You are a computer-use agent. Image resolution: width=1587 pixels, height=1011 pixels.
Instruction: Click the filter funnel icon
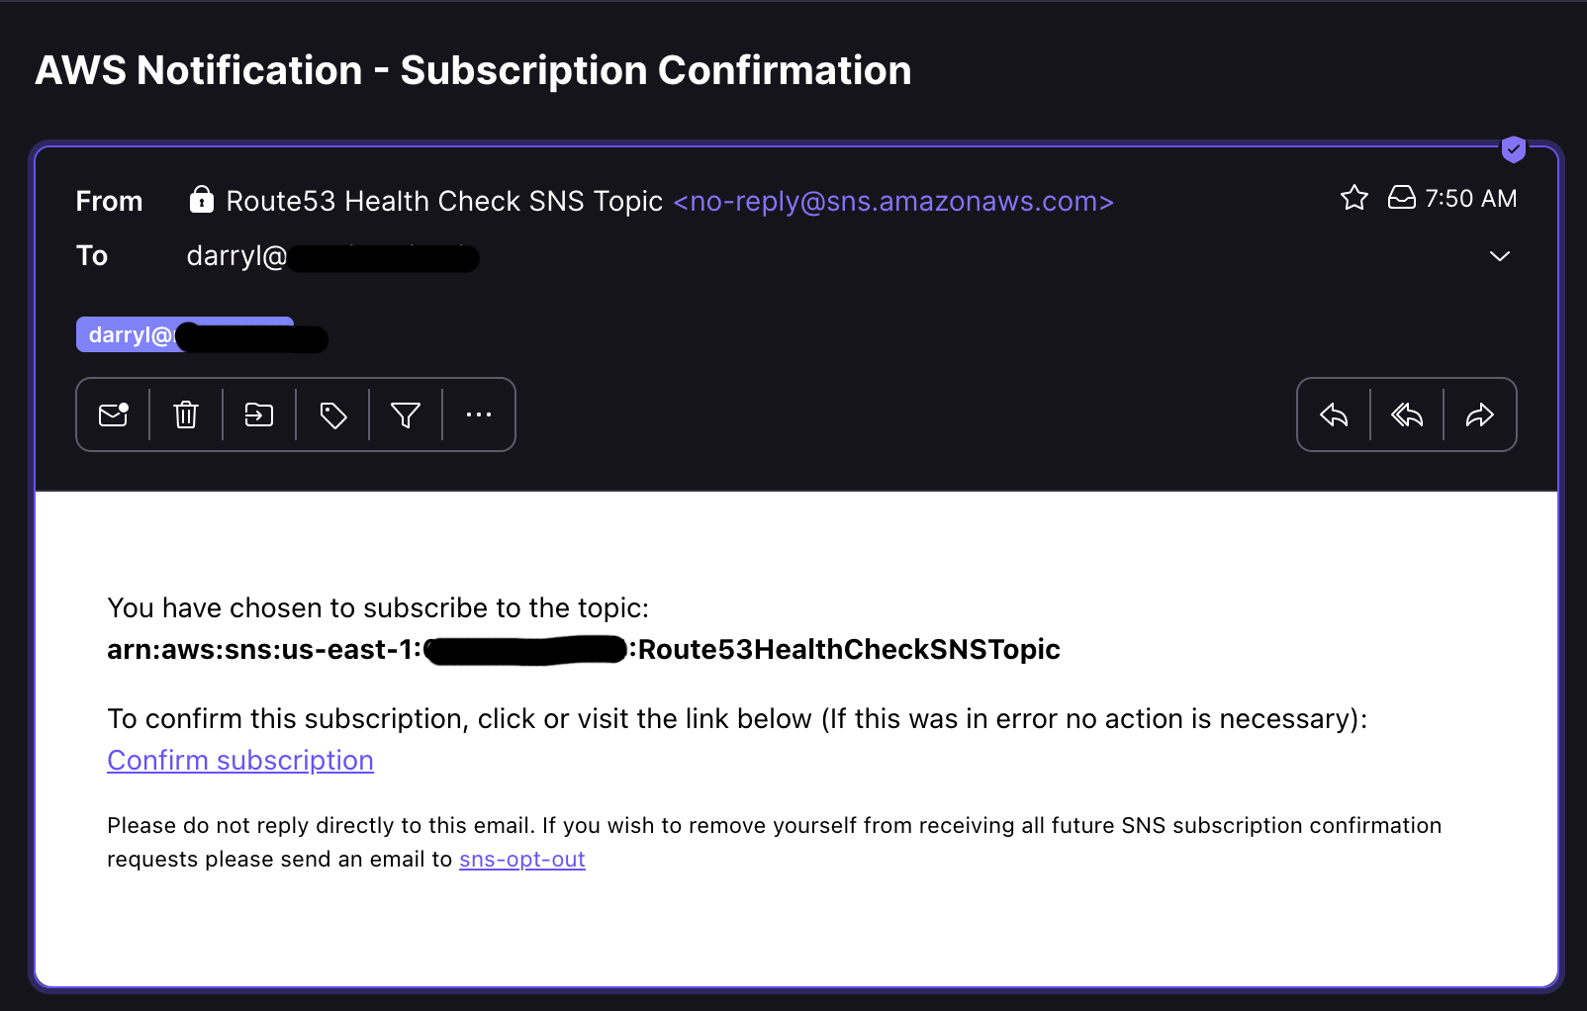pyautogui.click(x=406, y=414)
